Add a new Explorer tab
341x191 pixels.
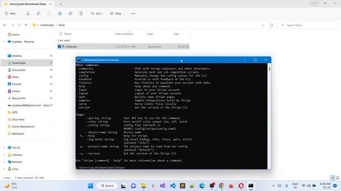(61, 4)
